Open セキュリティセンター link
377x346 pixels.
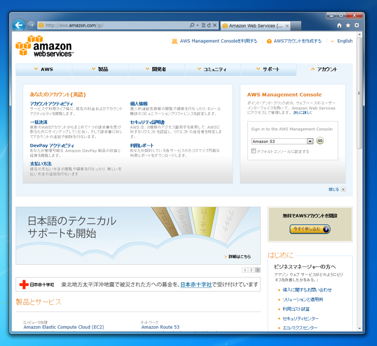click(x=301, y=319)
